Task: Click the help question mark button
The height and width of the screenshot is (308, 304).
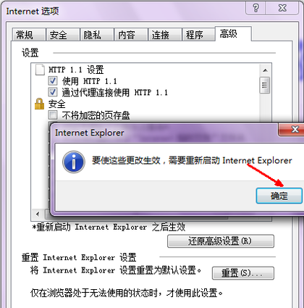Action: 256,8
